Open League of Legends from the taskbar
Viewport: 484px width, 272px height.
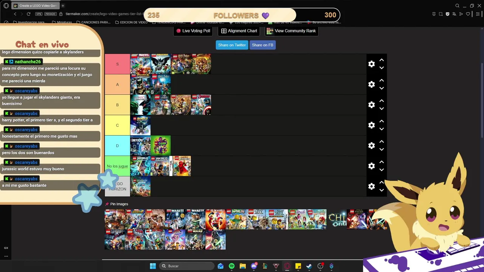(265, 266)
